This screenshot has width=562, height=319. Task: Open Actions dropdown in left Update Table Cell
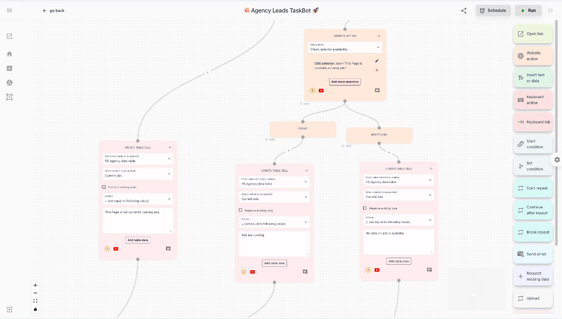tap(137, 199)
